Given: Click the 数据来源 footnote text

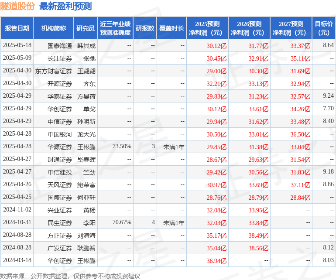Looking at the screenshot, I should 70,276.
